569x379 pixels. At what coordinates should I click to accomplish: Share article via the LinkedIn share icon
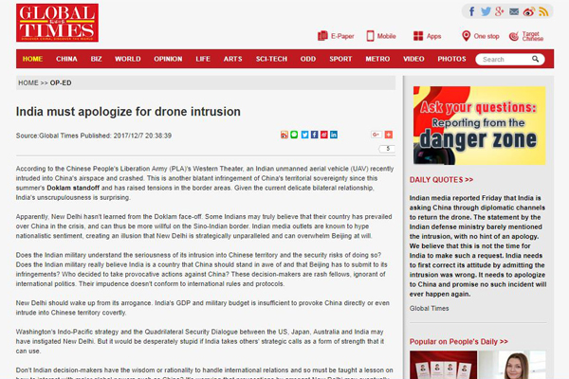pyautogui.click(x=334, y=135)
